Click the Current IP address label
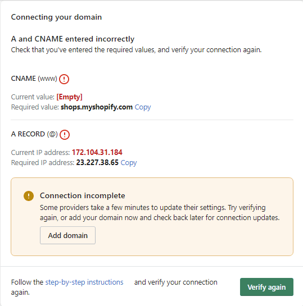The width and height of the screenshot is (303, 306). pos(40,152)
